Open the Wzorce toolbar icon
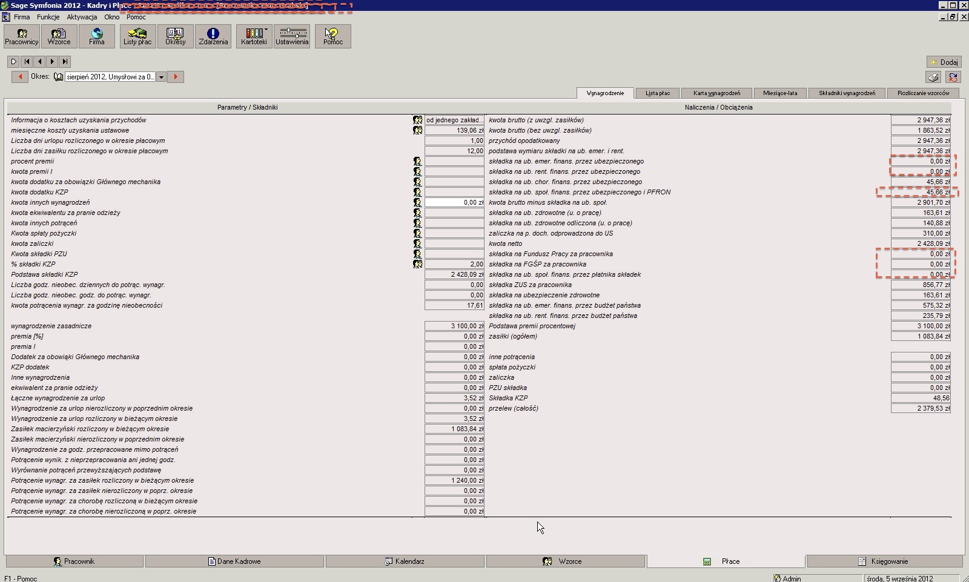This screenshot has width=969, height=582. (x=59, y=36)
